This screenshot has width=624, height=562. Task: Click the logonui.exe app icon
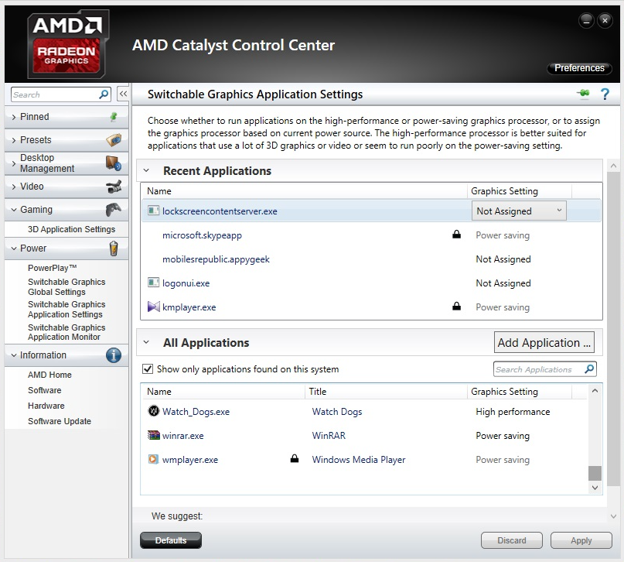coord(153,283)
